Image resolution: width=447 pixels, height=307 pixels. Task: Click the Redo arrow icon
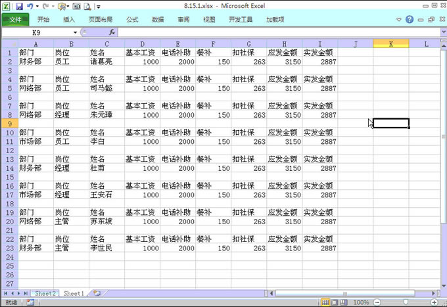(x=45, y=6)
